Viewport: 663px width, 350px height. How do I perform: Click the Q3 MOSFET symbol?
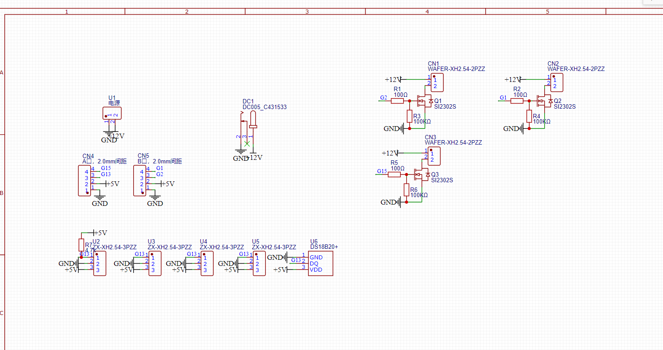pos(422,175)
